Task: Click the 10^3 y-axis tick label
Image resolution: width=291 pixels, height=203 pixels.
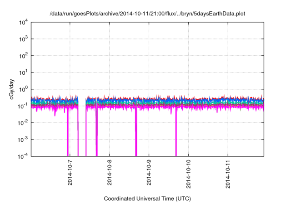Action: 23,39
